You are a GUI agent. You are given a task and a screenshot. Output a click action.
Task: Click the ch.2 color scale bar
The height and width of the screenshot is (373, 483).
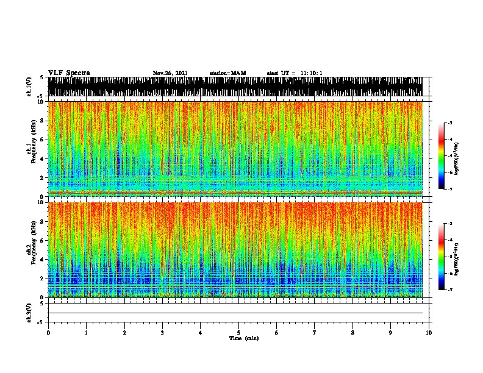442,257
